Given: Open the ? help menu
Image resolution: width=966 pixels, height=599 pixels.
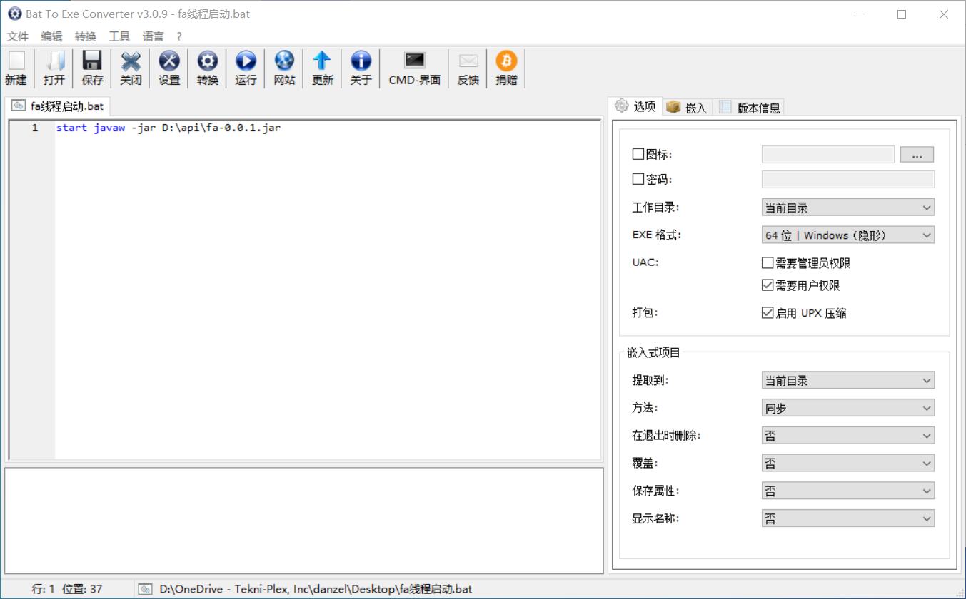Looking at the screenshot, I should pos(179,36).
